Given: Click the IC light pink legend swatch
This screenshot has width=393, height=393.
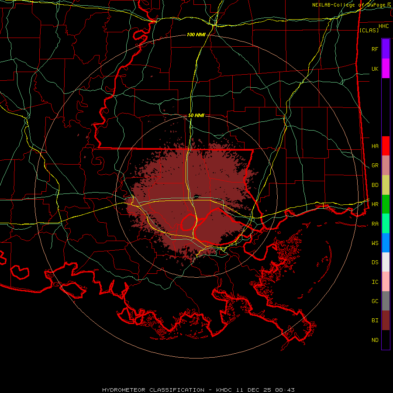Looking at the screenshot, I should click(386, 282).
